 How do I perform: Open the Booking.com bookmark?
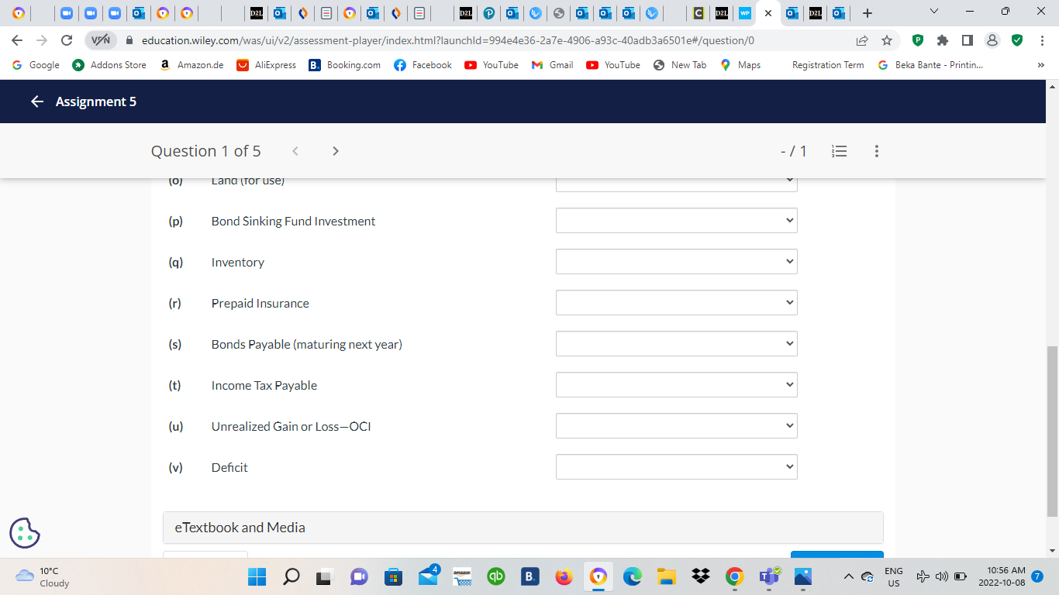345,65
